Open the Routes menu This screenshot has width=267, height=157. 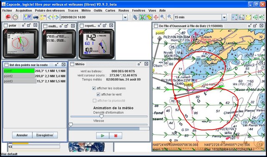point(123,10)
